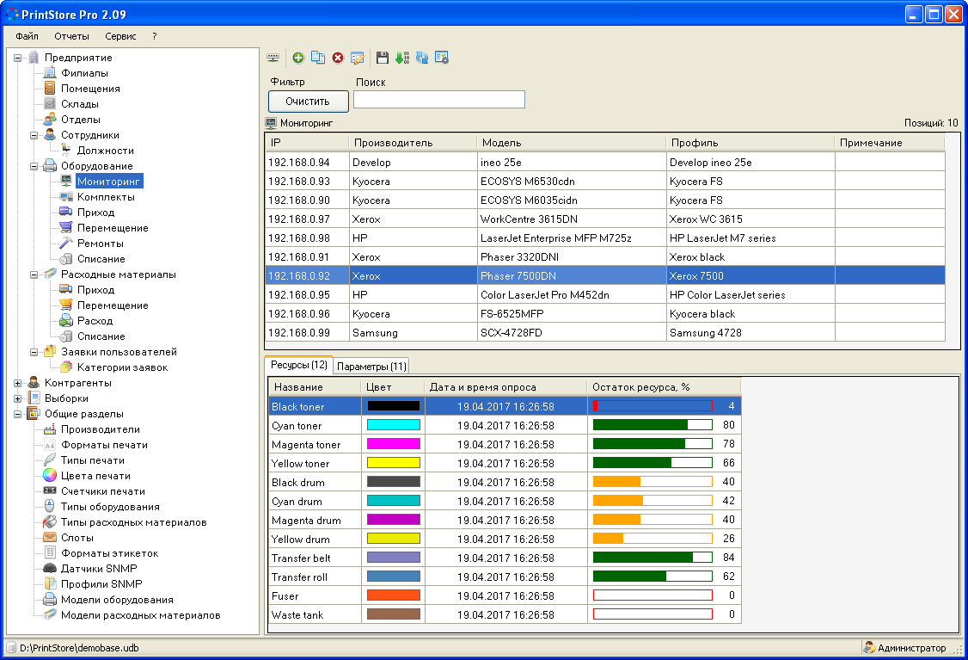Select the Kyocera FS-6525MFP row
The width and height of the screenshot is (968, 660).
pyautogui.click(x=605, y=314)
